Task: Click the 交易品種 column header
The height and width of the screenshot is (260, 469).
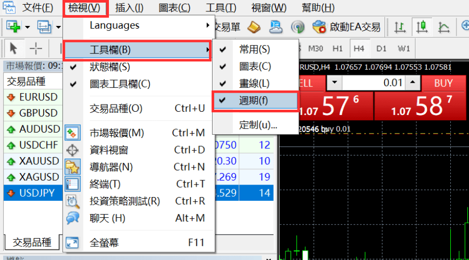Action: (33, 81)
